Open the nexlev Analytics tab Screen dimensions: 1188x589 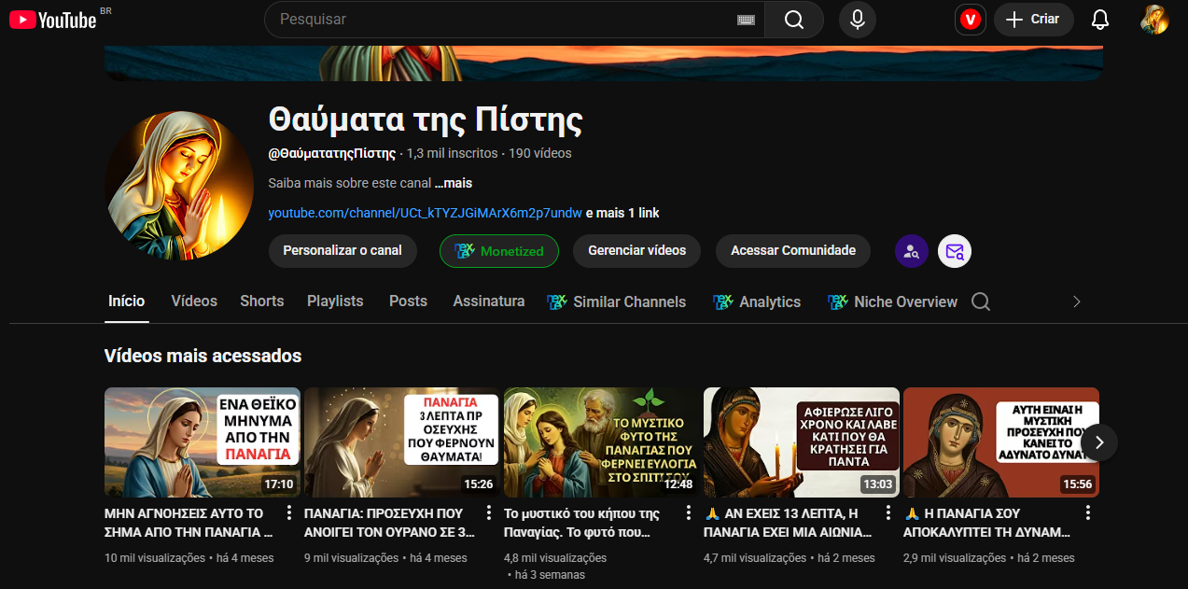click(x=757, y=302)
